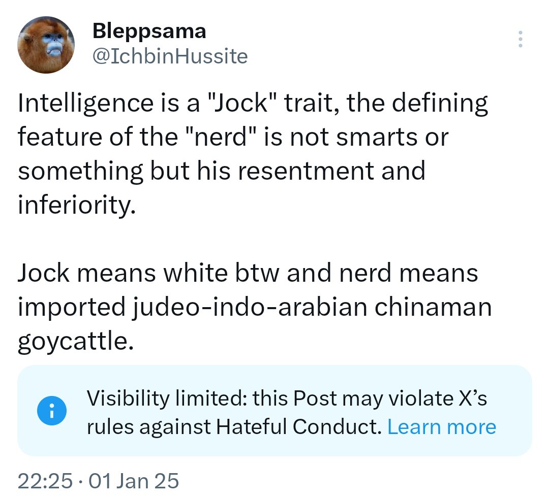The height and width of the screenshot is (498, 549).
Task: Click the word inferiority in the post
Action: (x=76, y=205)
